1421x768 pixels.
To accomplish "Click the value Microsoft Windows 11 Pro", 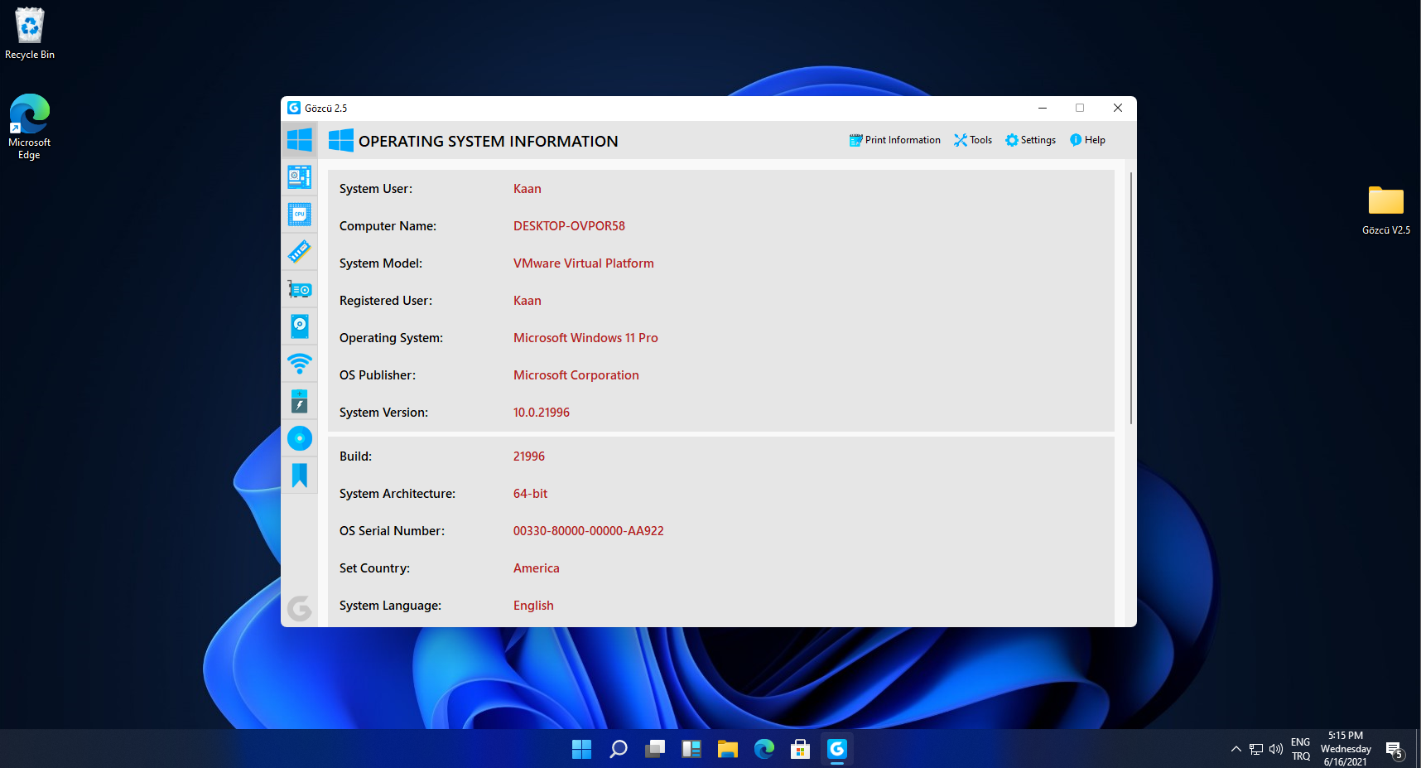I will (x=585, y=338).
